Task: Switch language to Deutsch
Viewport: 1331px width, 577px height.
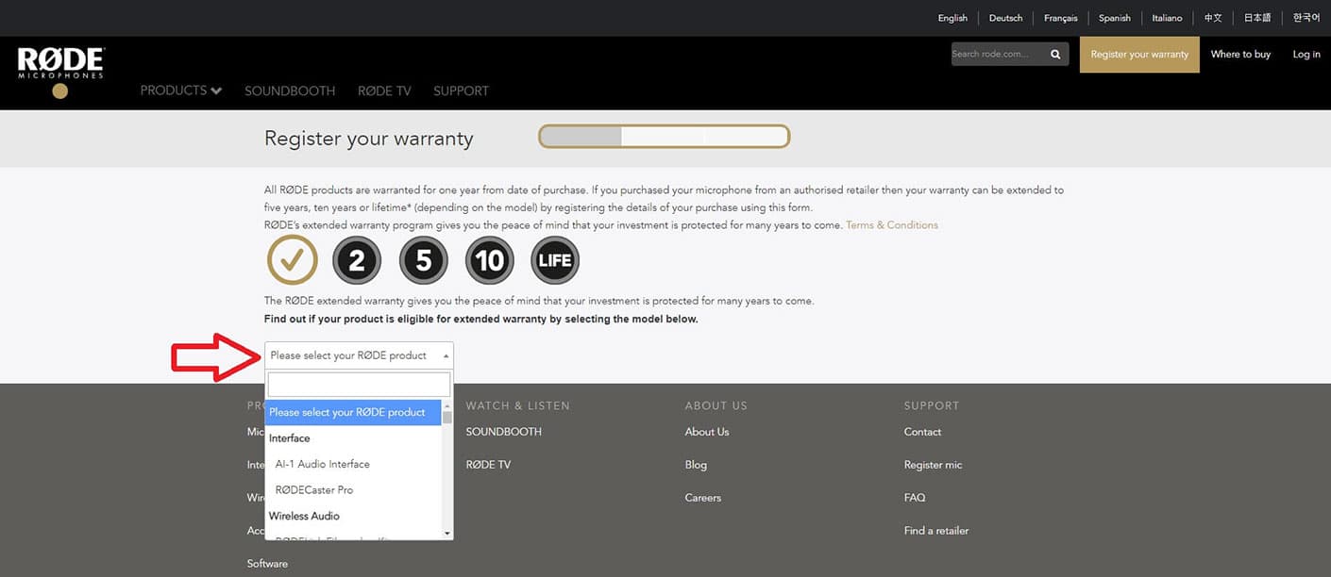Action: tap(1006, 18)
